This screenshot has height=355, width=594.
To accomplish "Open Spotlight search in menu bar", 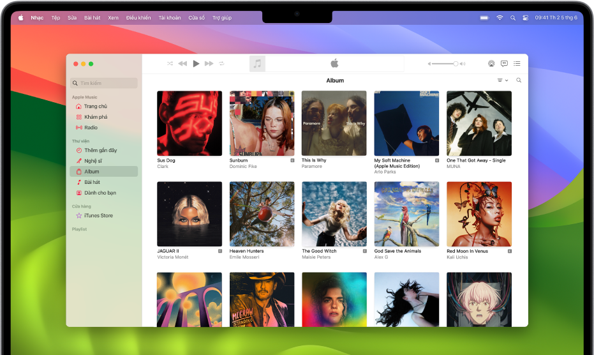I will pos(512,18).
